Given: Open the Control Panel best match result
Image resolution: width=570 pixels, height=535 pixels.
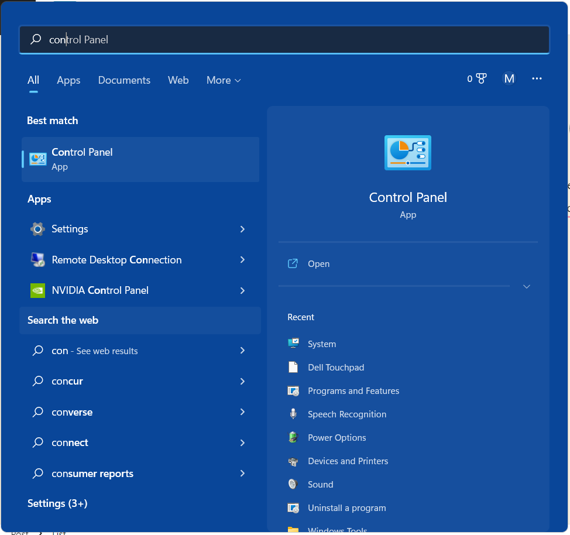Looking at the screenshot, I should point(140,159).
